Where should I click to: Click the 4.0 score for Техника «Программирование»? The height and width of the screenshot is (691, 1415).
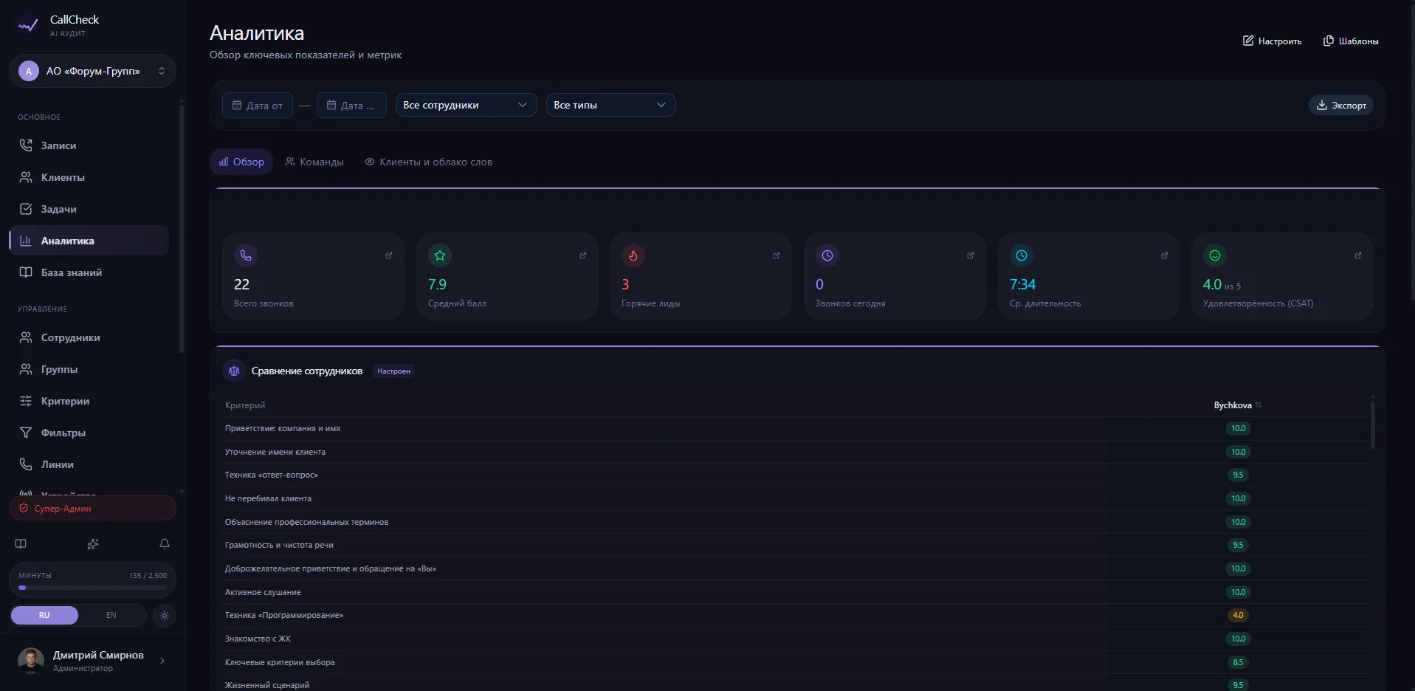[x=1238, y=615]
